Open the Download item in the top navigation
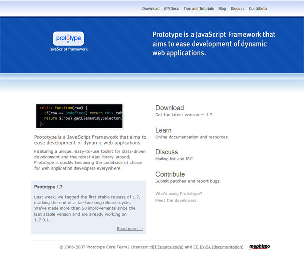 coord(150,9)
